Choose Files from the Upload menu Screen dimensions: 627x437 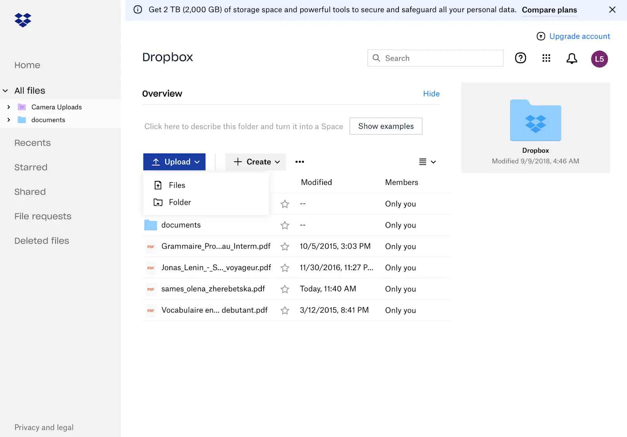[177, 185]
